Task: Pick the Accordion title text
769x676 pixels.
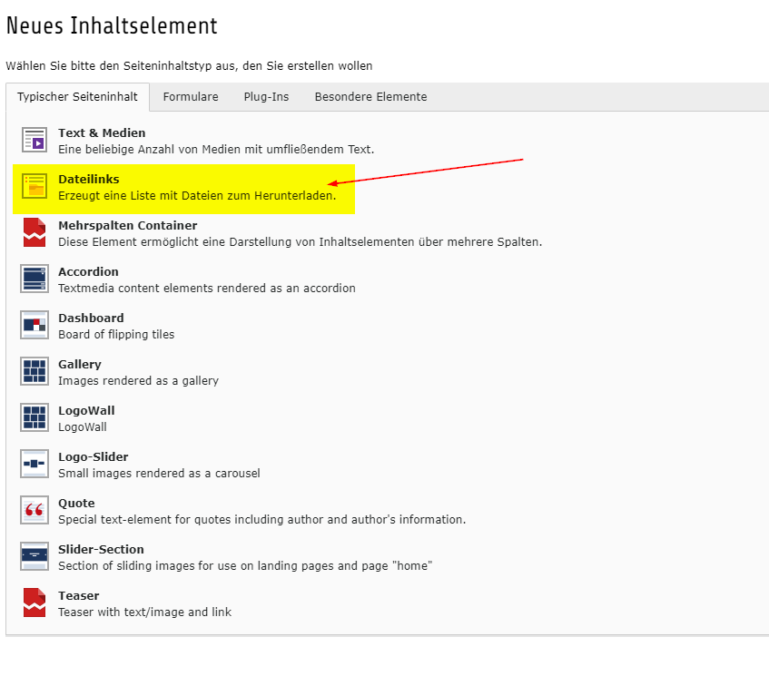Action: pyautogui.click(x=88, y=272)
